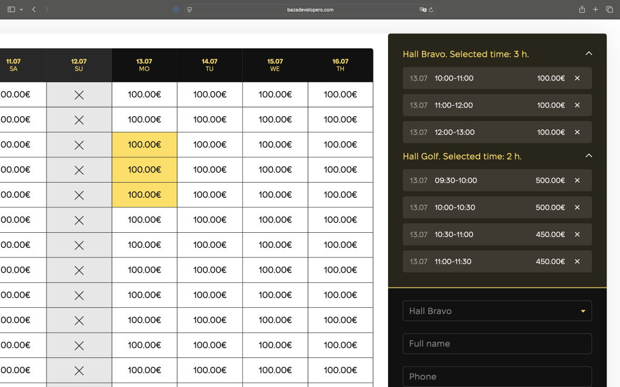620x387 pixels.
Task: Click the 500.00€ price for 09:30-10:00
Action: point(550,180)
